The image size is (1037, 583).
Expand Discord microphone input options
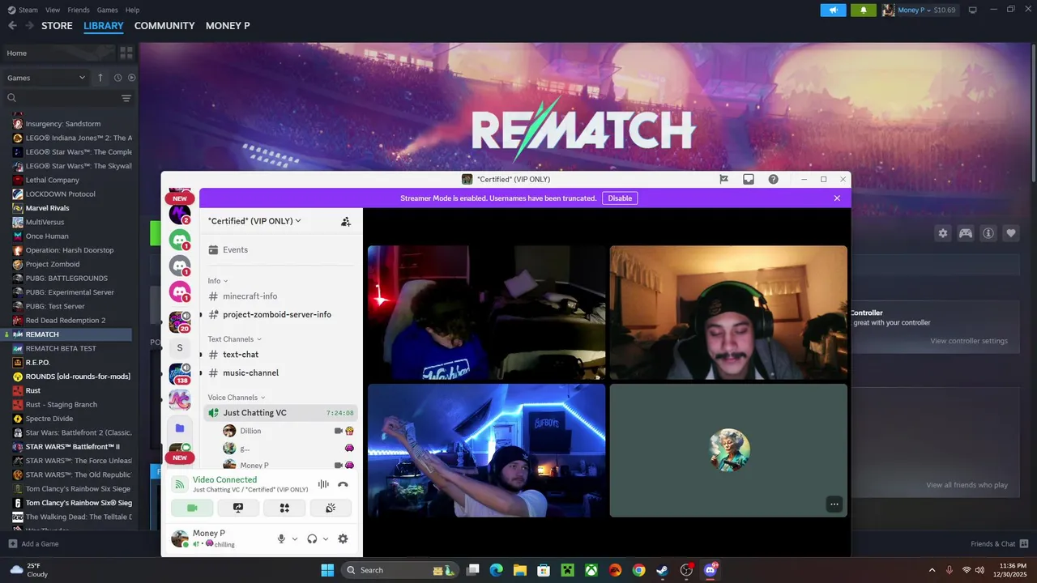(295, 538)
